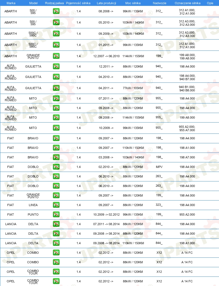Click date 05.2010 -> in Abarth row
219x286 pixels.
(106, 23)
